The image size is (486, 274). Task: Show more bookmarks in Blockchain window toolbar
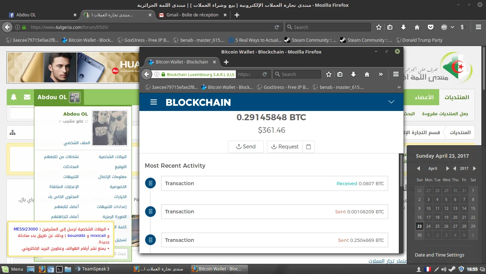(399, 87)
